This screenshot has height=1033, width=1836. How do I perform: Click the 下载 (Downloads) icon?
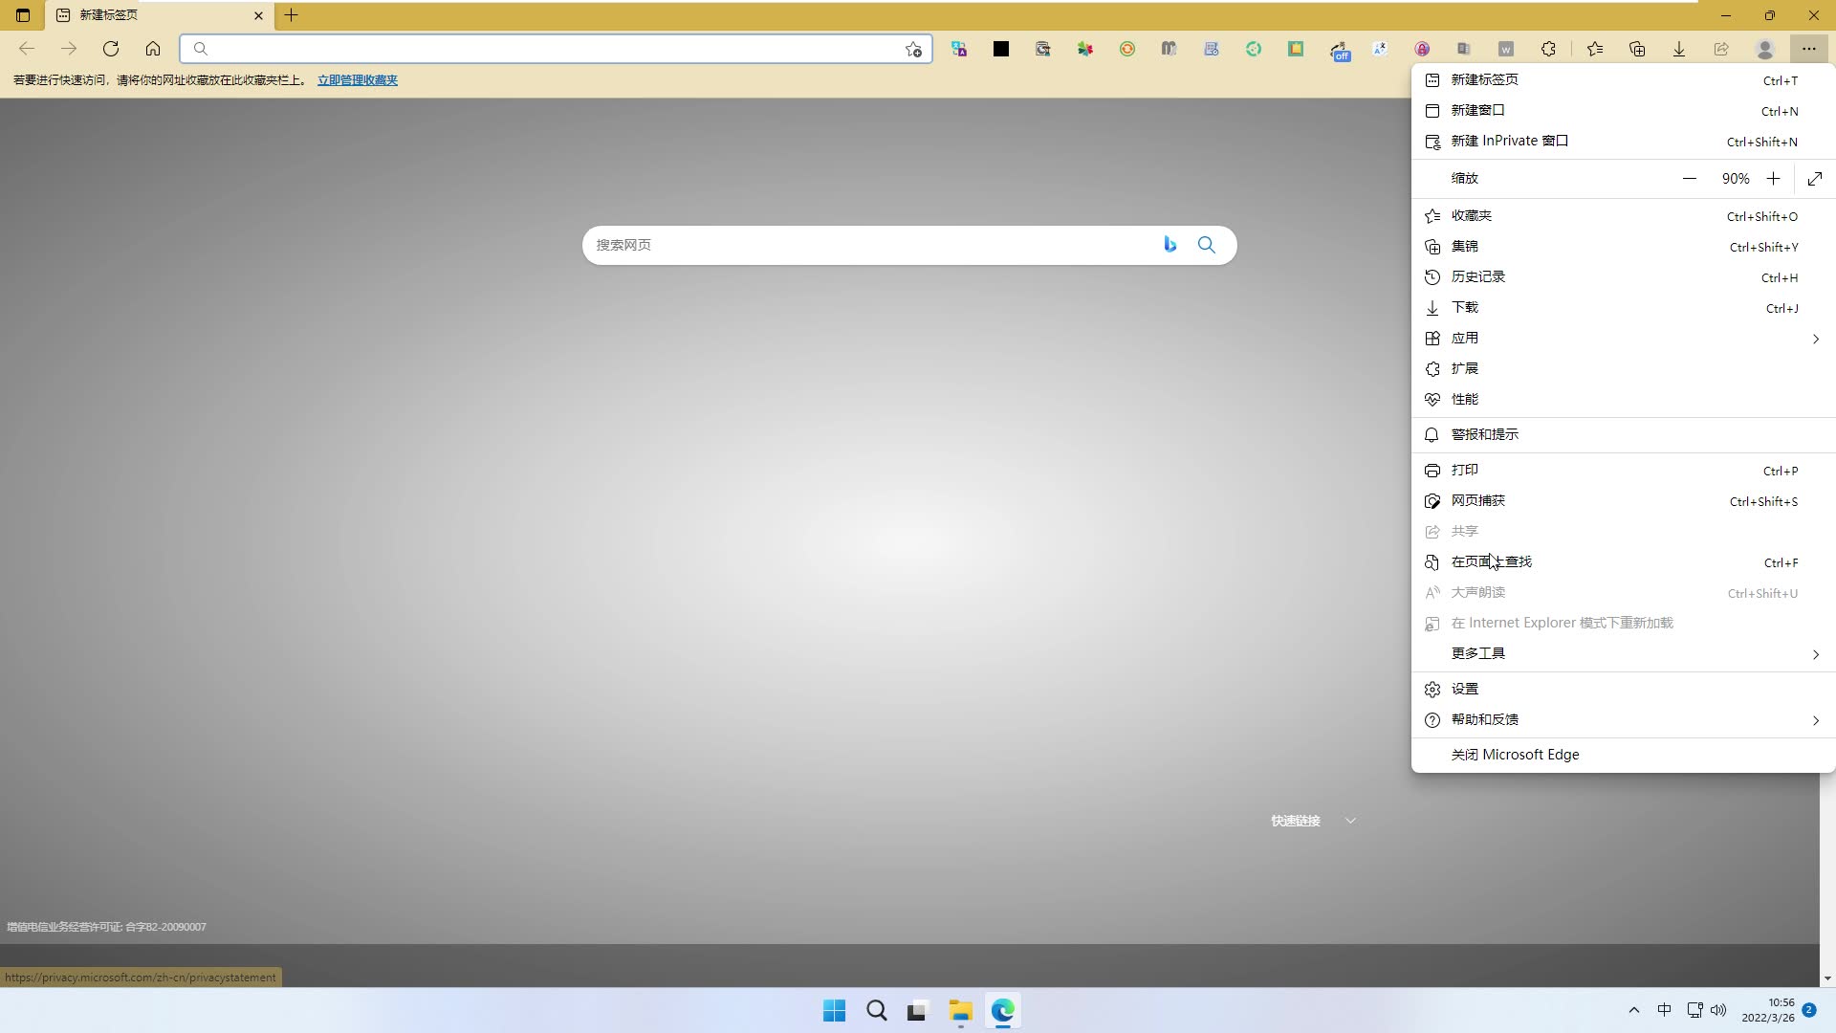[1432, 308]
